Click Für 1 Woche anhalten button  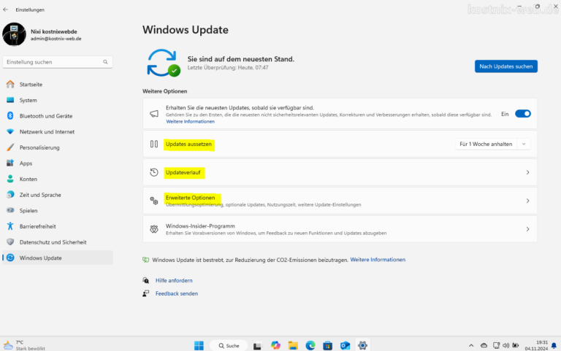(x=486, y=144)
